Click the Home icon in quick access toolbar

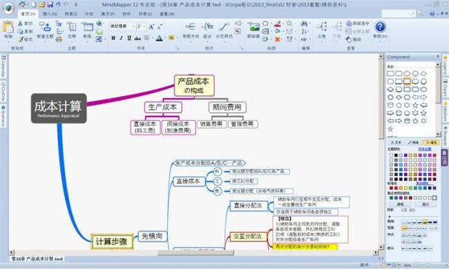tap(23, 4)
